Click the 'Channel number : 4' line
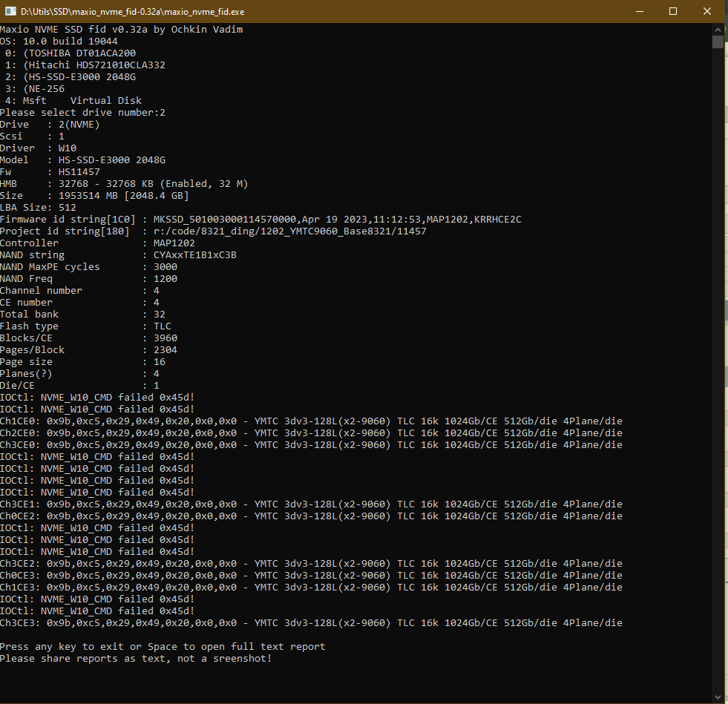The image size is (728, 704). click(x=79, y=291)
